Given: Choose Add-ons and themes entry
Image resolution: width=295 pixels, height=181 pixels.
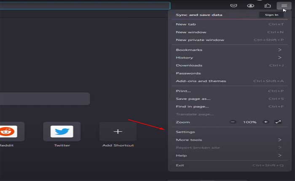Looking at the screenshot, I should (201, 81).
